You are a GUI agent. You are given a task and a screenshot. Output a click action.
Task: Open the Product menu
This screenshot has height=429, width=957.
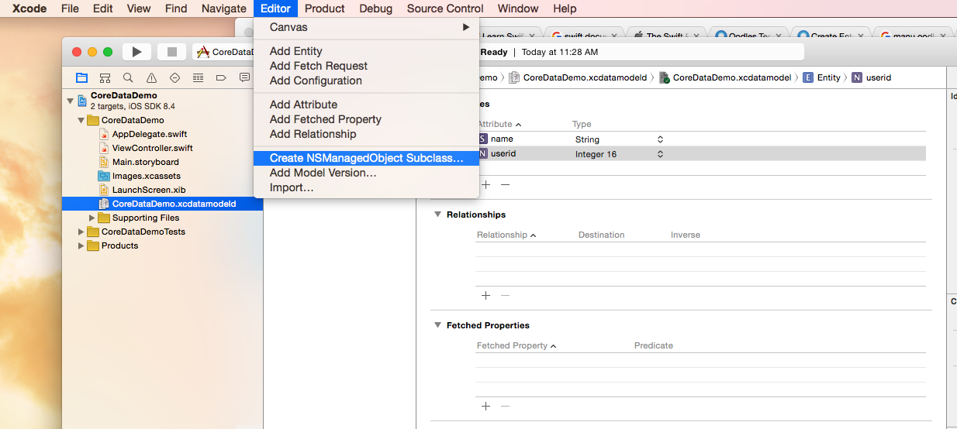(x=324, y=9)
